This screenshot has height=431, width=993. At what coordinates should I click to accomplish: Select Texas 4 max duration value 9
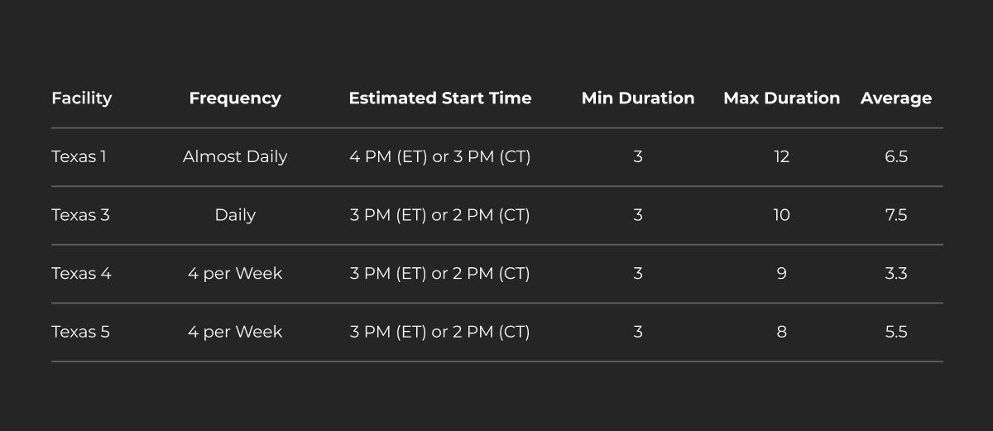pyautogui.click(x=781, y=273)
